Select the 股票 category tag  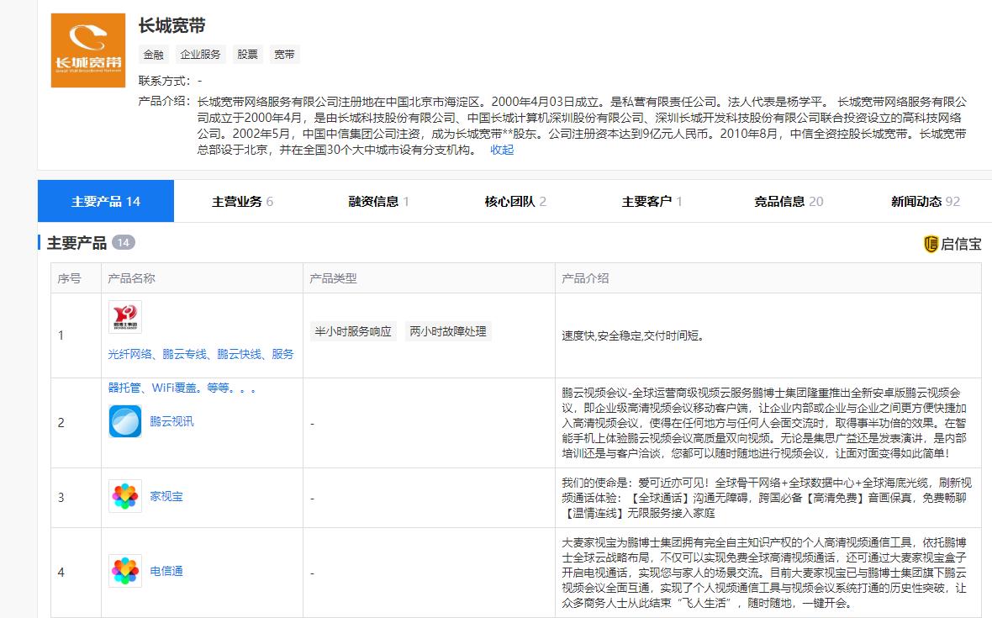click(248, 54)
